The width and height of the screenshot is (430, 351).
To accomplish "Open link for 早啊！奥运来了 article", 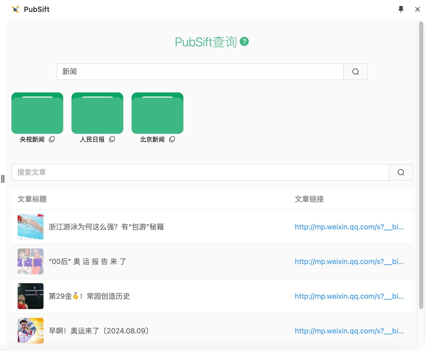I will (349, 331).
